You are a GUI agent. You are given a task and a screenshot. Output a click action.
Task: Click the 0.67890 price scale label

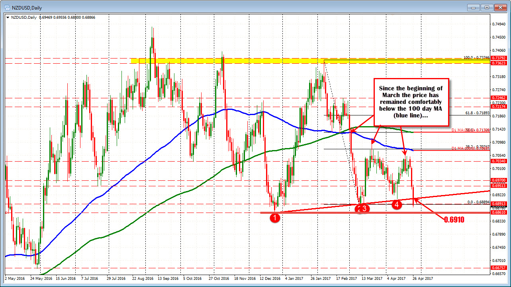(x=499, y=234)
